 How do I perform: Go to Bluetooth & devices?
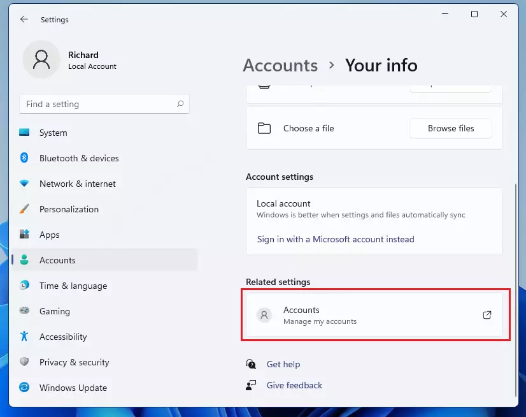tap(104, 158)
